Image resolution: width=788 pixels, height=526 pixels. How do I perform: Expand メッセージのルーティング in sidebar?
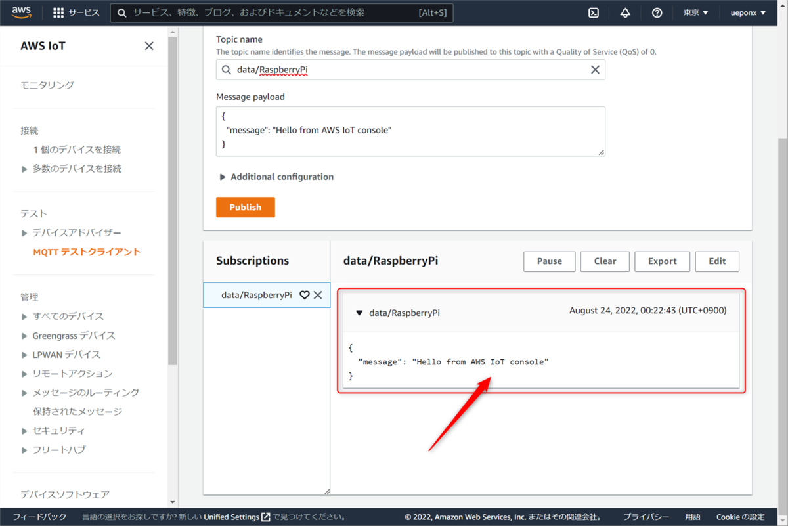(x=24, y=393)
